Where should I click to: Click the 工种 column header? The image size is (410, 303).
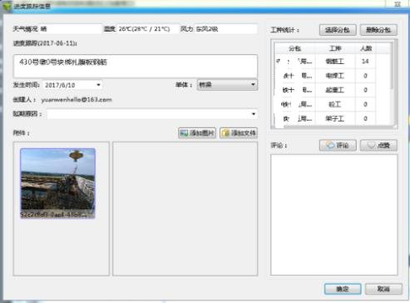335,48
